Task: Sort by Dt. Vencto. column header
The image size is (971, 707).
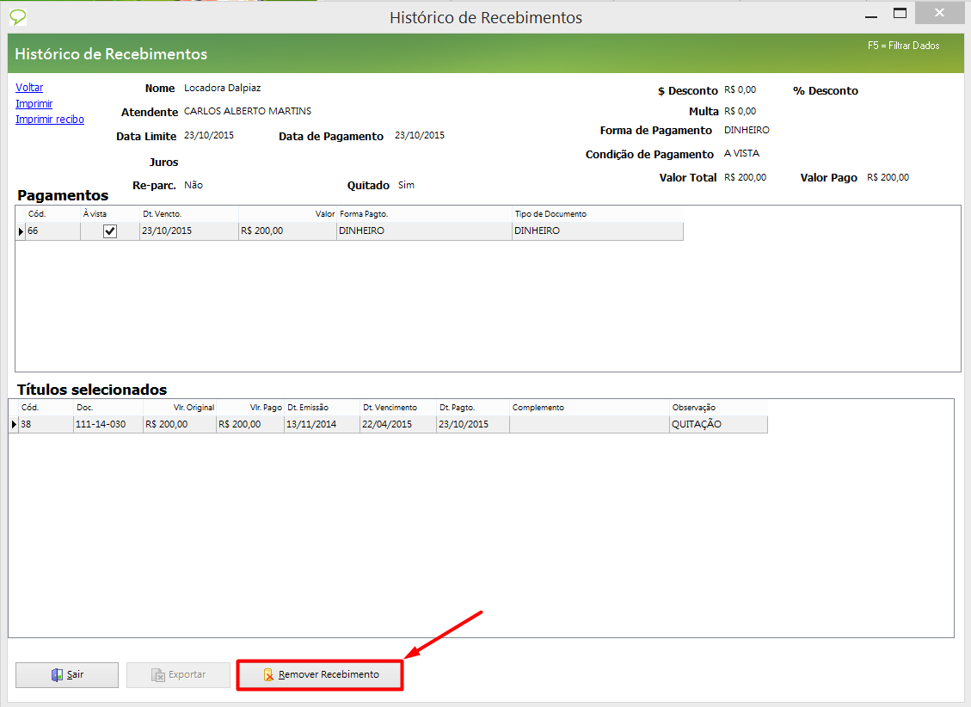Action: 189,213
